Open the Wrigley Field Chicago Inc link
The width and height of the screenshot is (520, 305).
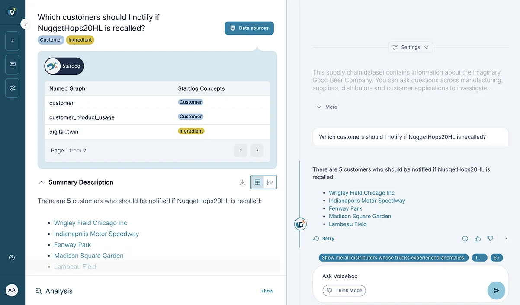coord(90,223)
